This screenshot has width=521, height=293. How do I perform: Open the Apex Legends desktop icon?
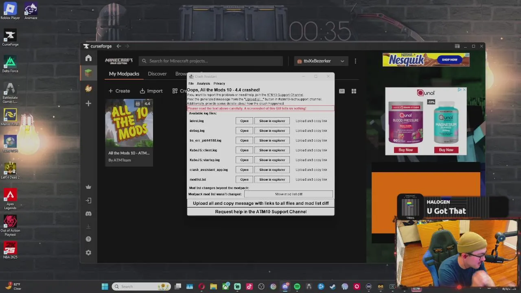tap(10, 199)
